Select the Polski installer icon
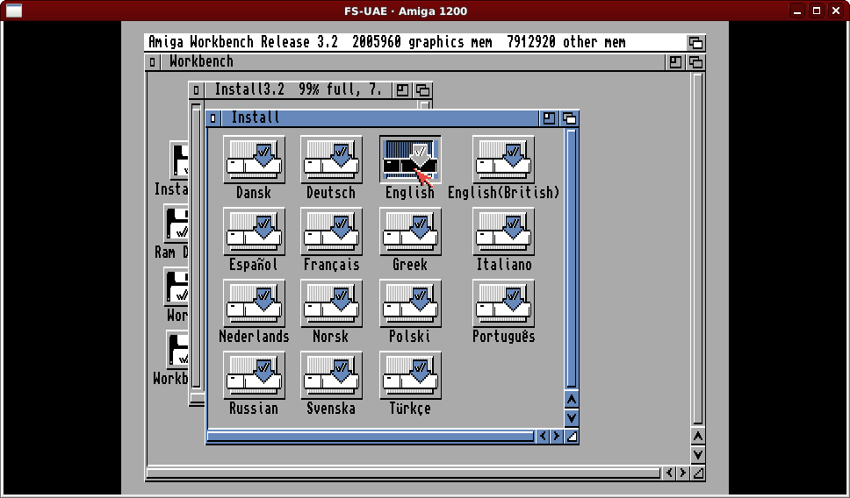This screenshot has height=498, width=850. (x=410, y=303)
